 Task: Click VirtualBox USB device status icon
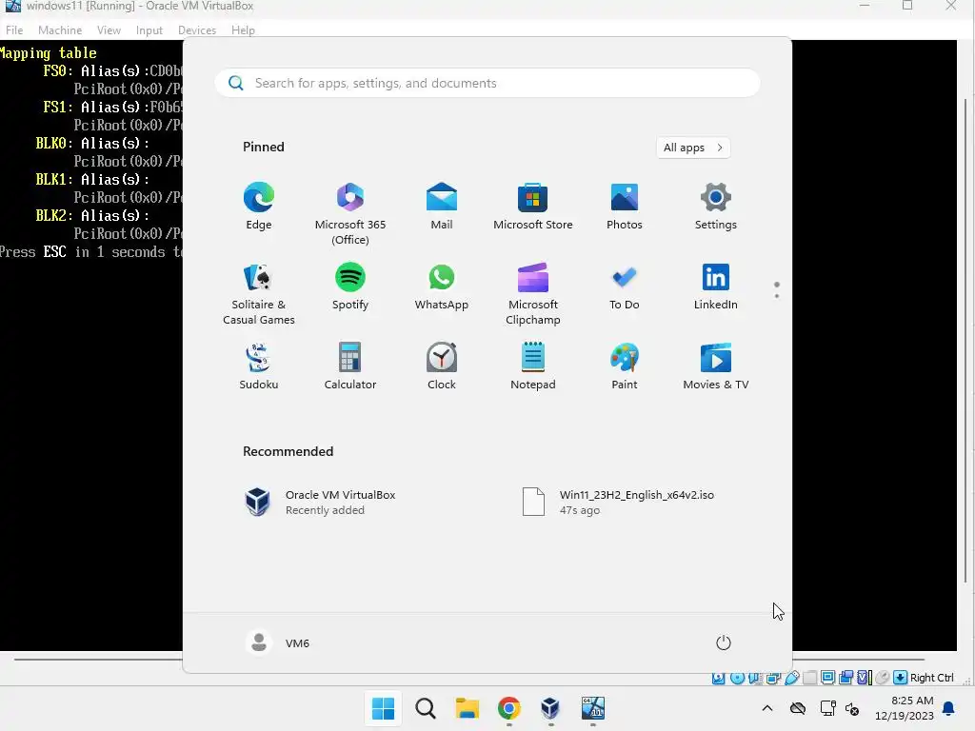tap(791, 678)
